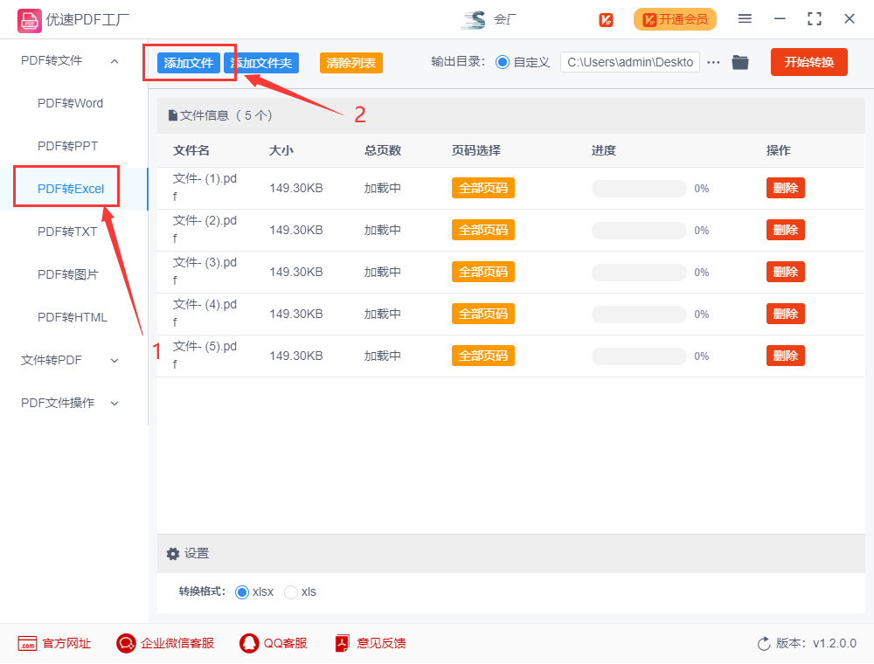Delete 文件- (3).pdf with 删除
Screen dimensions: 874x664
(786, 272)
